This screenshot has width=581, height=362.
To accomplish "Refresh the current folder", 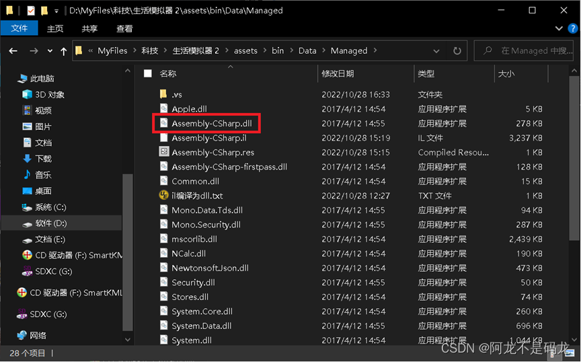I will (x=457, y=51).
